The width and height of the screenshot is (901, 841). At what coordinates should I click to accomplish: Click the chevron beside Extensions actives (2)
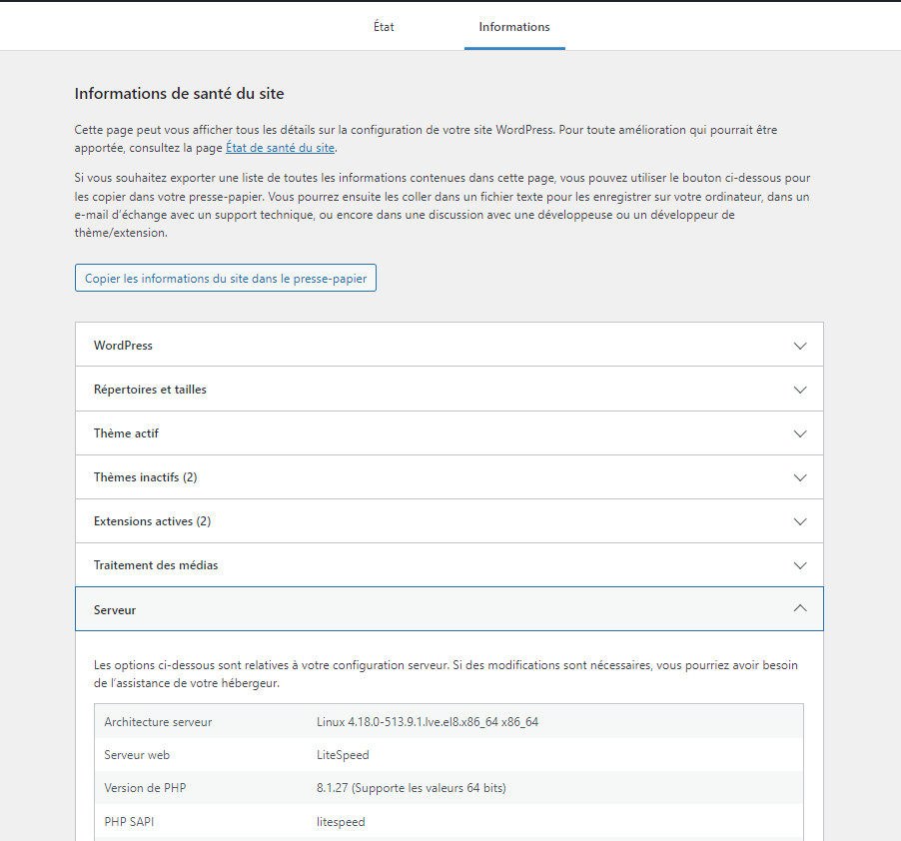[x=799, y=520]
